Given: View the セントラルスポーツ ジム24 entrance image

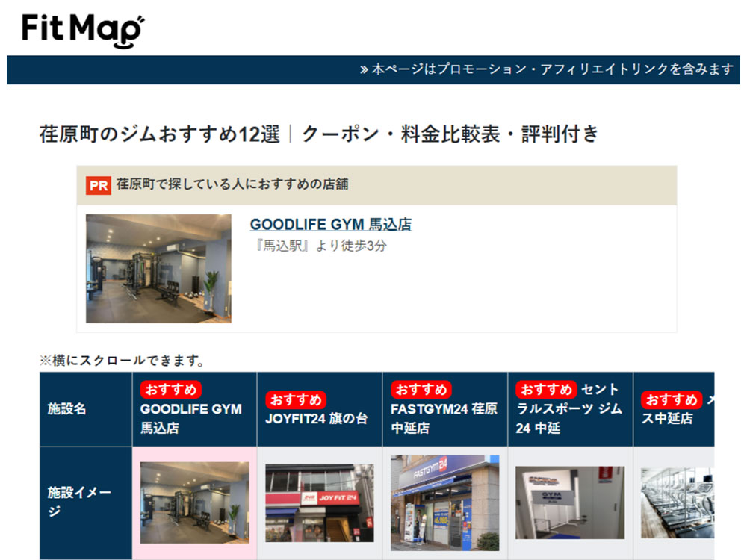Looking at the screenshot, I should (569, 503).
